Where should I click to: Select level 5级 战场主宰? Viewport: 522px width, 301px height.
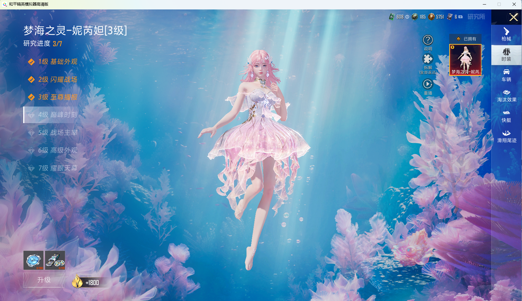tap(57, 133)
